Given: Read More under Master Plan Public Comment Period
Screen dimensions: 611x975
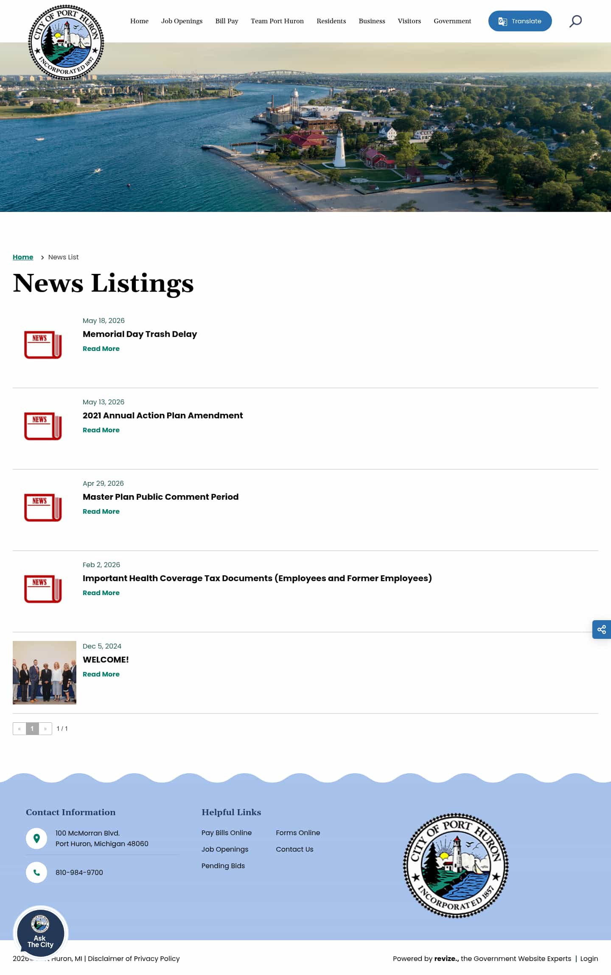Looking at the screenshot, I should click(101, 511).
